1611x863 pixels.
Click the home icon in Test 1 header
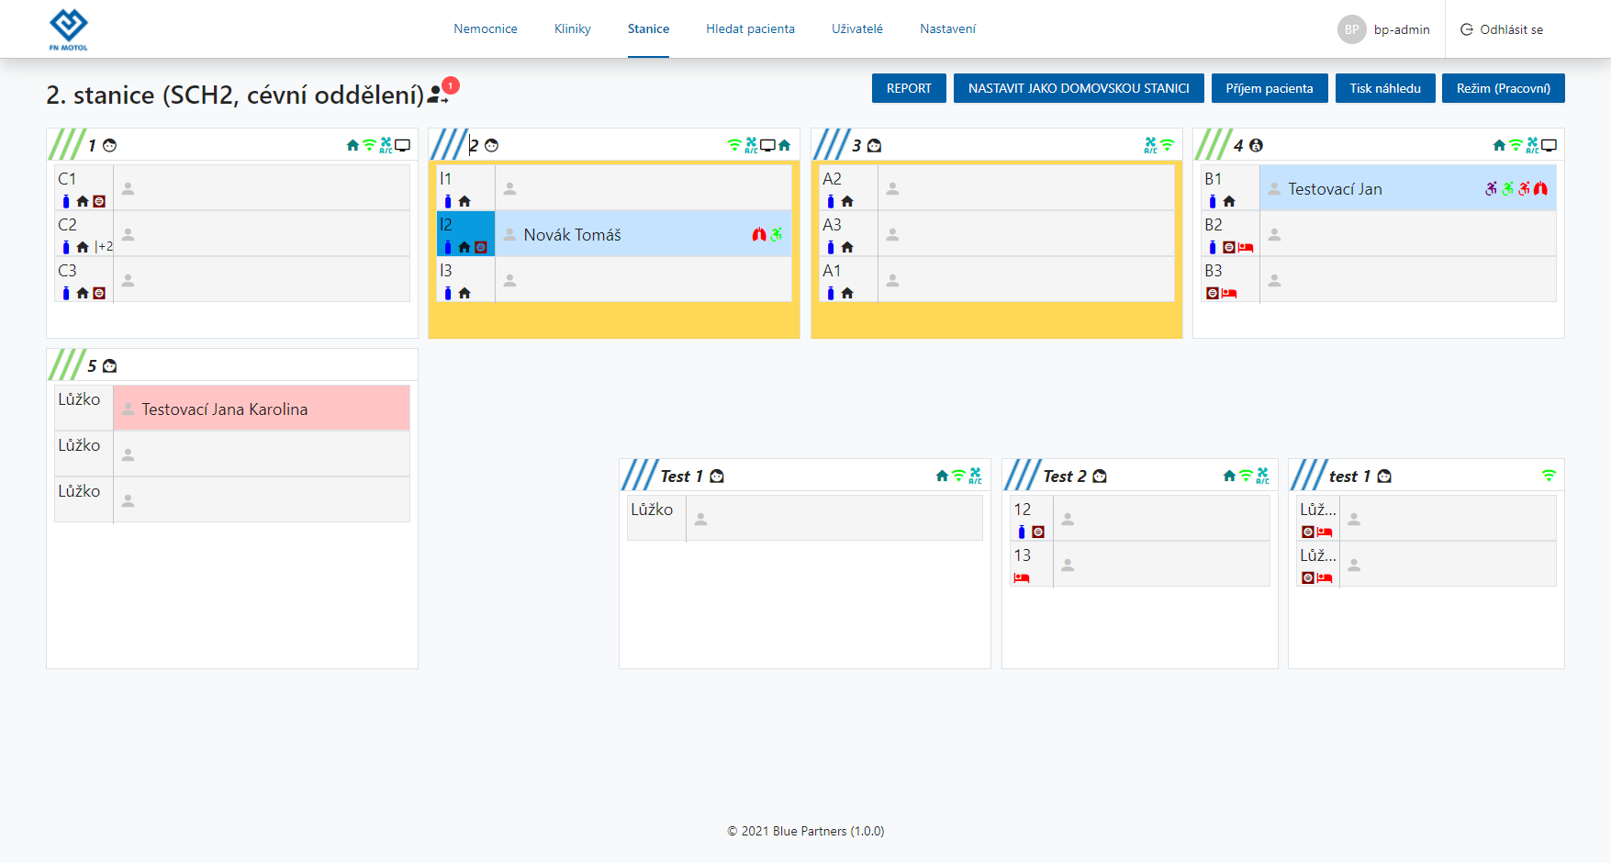coord(942,476)
